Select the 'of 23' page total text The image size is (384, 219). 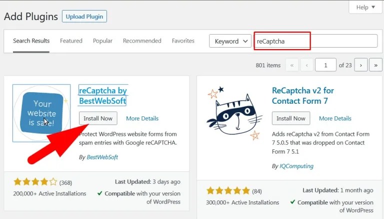(x=345, y=65)
